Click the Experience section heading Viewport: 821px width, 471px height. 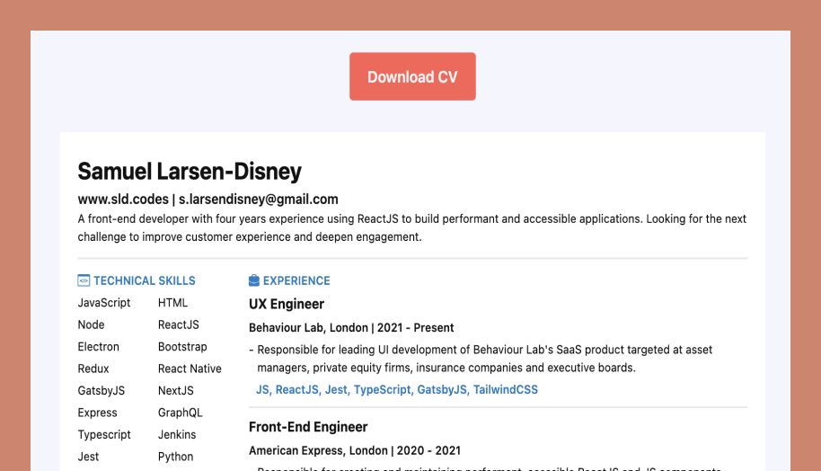(296, 280)
